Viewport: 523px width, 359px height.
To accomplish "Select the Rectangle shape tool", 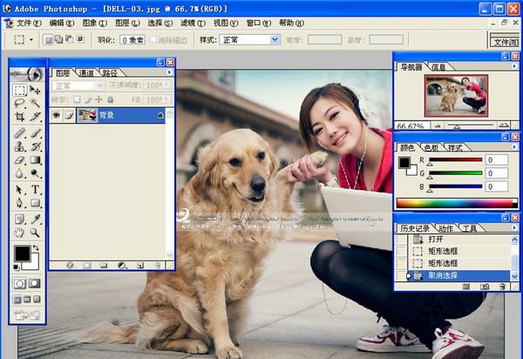I will point(35,203).
